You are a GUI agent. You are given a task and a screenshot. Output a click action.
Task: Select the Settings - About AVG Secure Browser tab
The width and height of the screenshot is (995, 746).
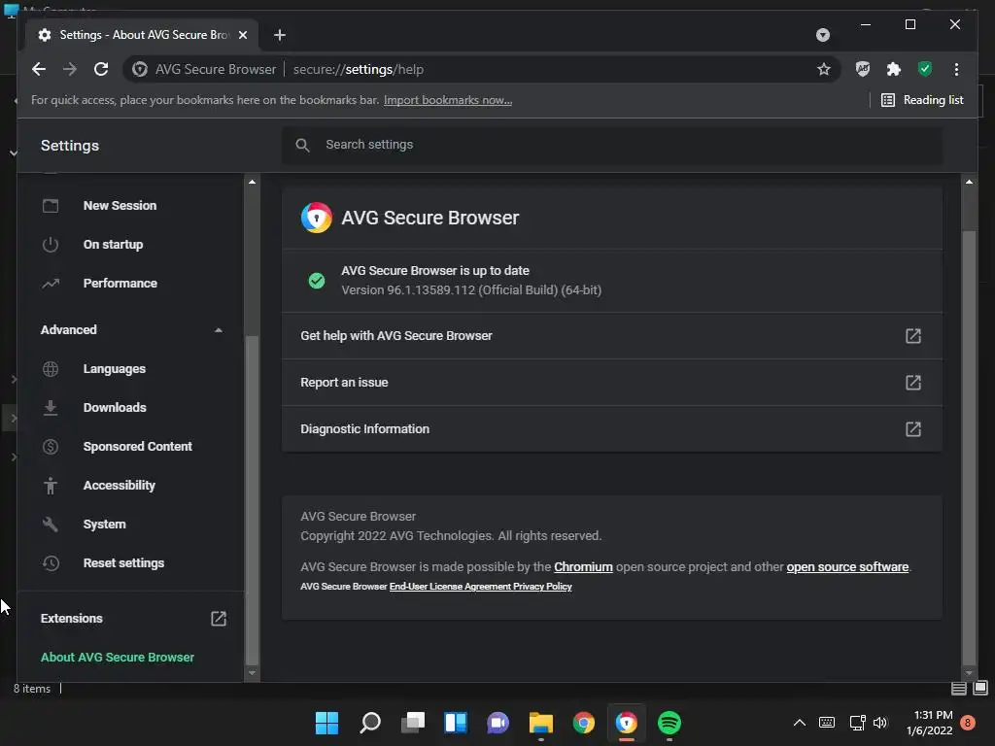coord(142,35)
